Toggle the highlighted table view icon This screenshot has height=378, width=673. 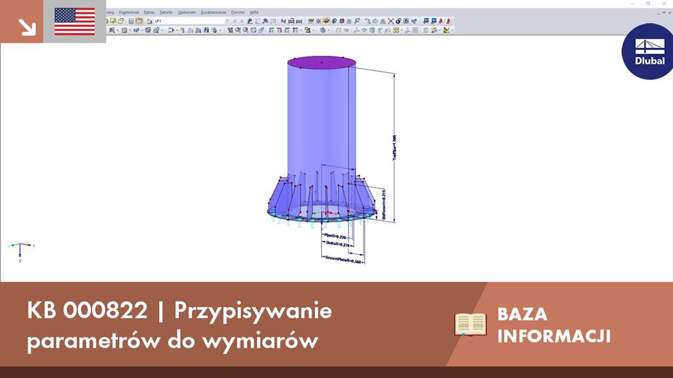139,20
